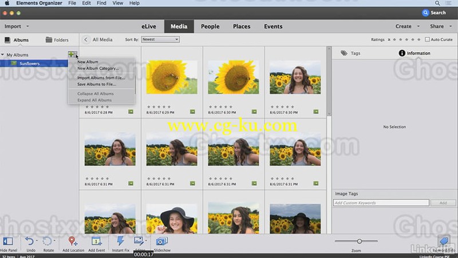Set ratings filter to five stars
This screenshot has height=258, width=458.
[419, 39]
